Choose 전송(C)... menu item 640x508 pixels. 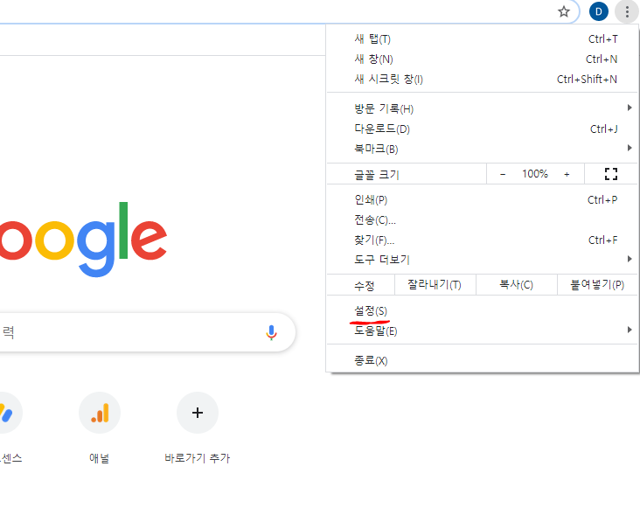pyautogui.click(x=482, y=220)
